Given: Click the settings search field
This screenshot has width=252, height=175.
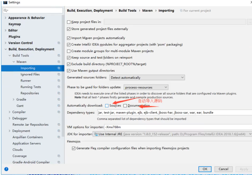Looking at the screenshot, I should click(x=33, y=10).
